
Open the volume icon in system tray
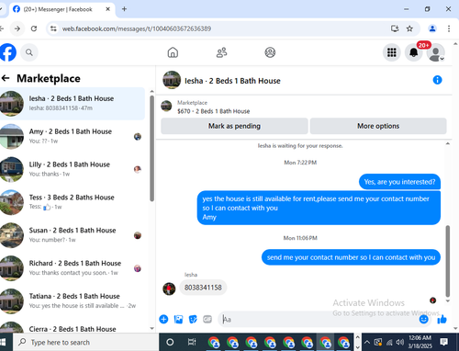[399, 342]
